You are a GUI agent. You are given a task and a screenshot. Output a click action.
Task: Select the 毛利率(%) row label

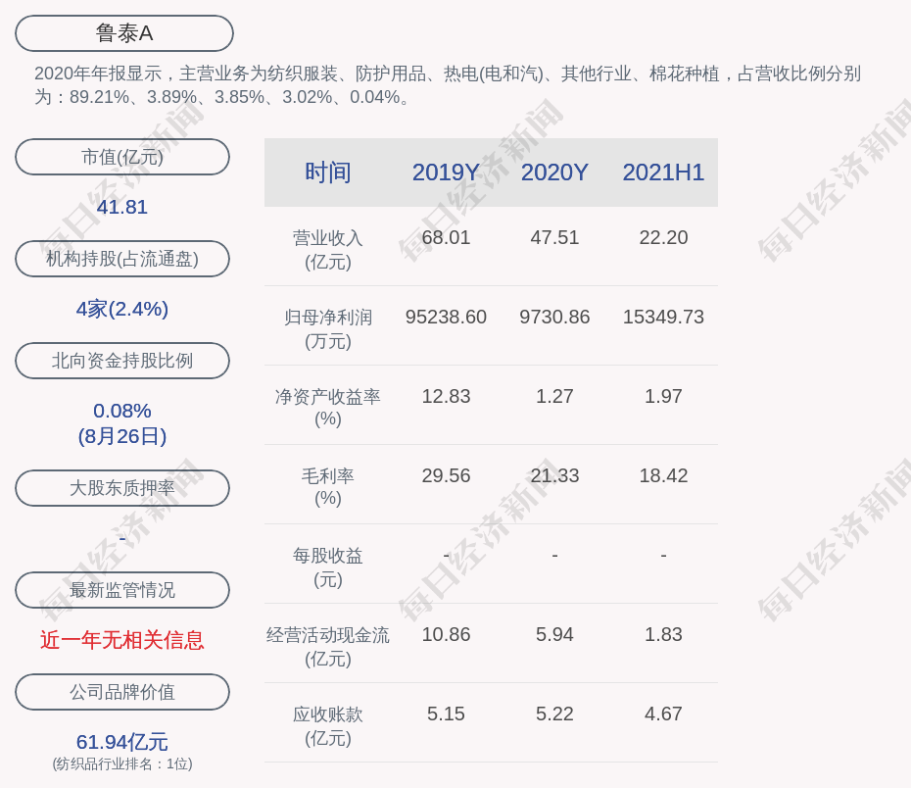pos(328,487)
